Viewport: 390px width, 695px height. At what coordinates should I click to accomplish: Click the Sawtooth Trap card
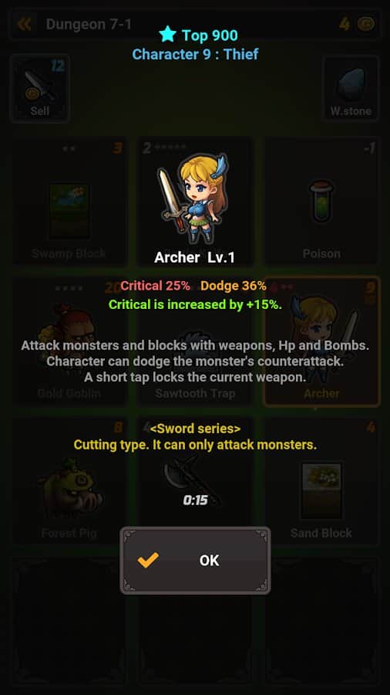click(195, 341)
